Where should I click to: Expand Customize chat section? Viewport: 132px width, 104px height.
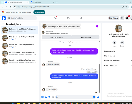click(118, 51)
